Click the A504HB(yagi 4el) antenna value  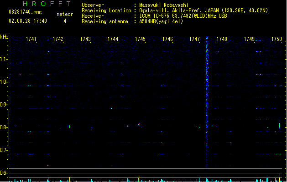(x=161, y=21)
